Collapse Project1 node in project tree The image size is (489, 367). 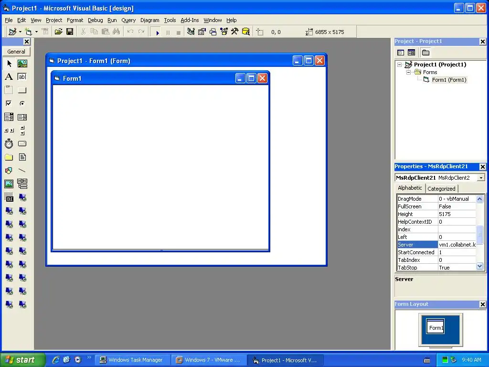(399, 65)
